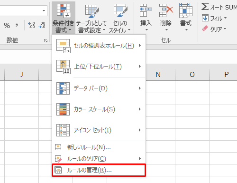Open テーブルとして書式設定 format as table
The height and width of the screenshot is (183, 237).
click(x=91, y=18)
